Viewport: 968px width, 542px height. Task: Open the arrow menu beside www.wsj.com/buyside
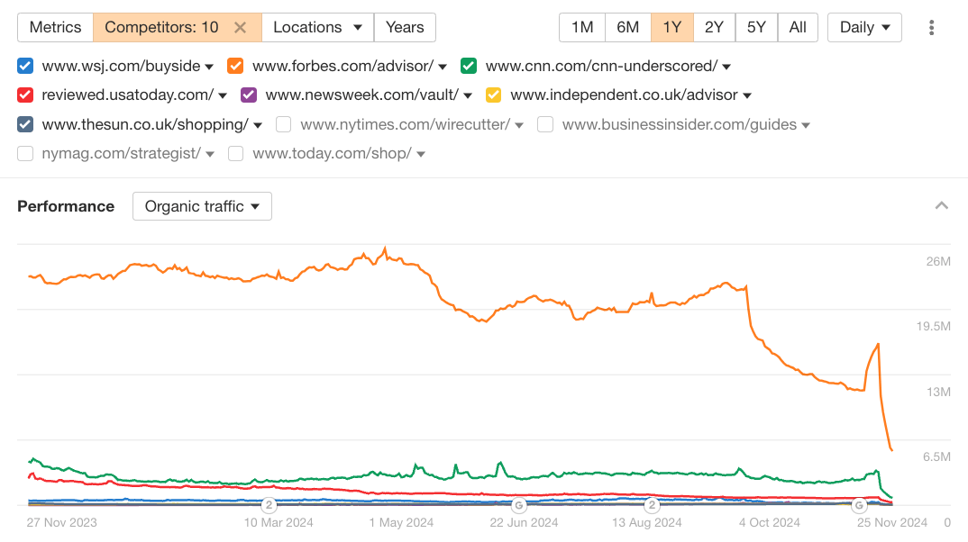click(209, 66)
